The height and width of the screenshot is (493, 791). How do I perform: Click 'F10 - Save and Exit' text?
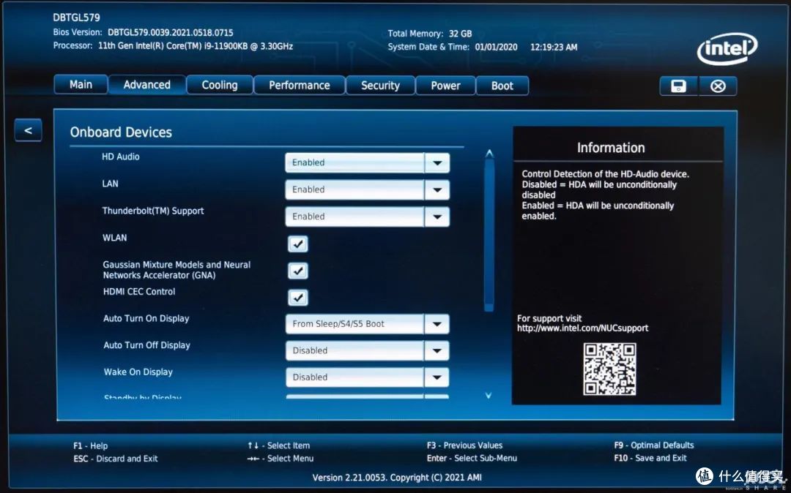click(x=650, y=458)
